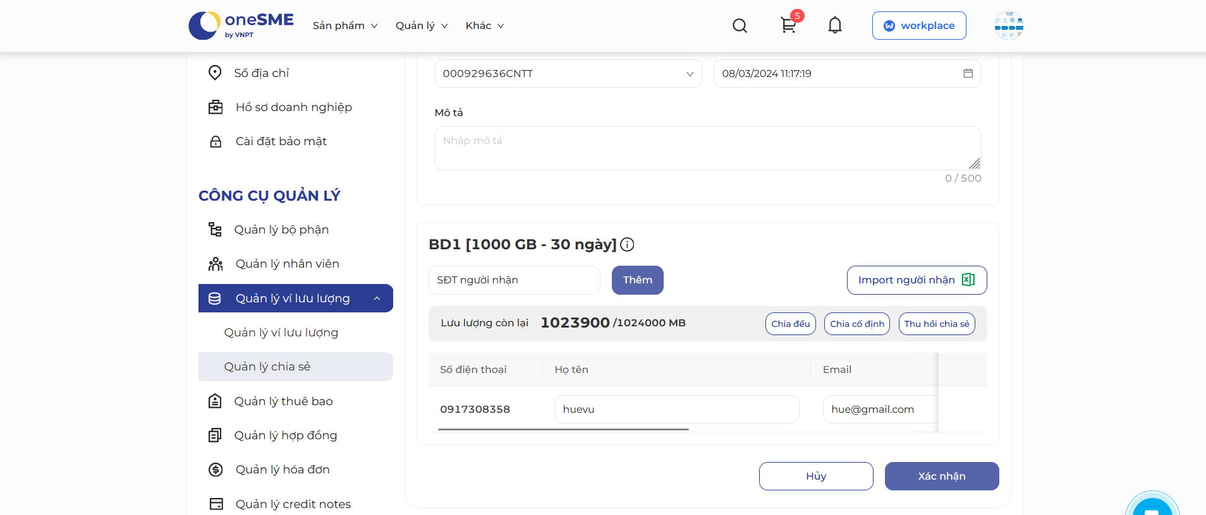
Task: Click the card icon for Quản lý credit notes
Action: [x=216, y=504]
